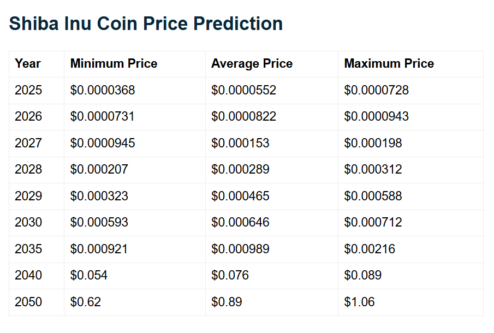Select the 2027 maximum price $0.000198

(373, 143)
